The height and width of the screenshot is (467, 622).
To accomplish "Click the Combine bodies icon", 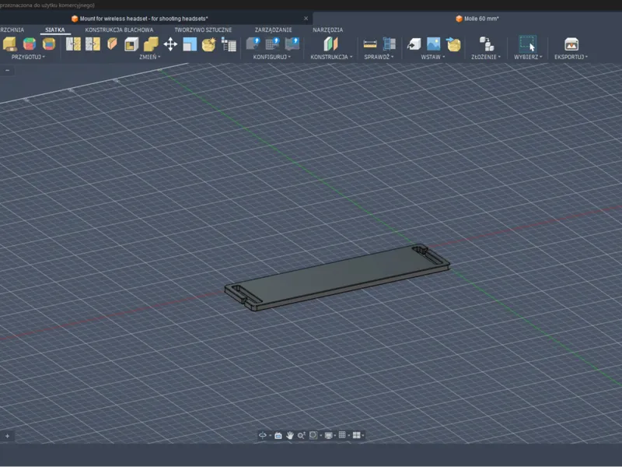I will (x=151, y=44).
